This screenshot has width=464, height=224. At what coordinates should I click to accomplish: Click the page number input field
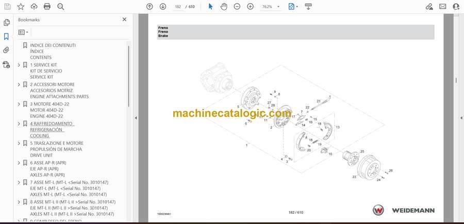[x=178, y=7]
